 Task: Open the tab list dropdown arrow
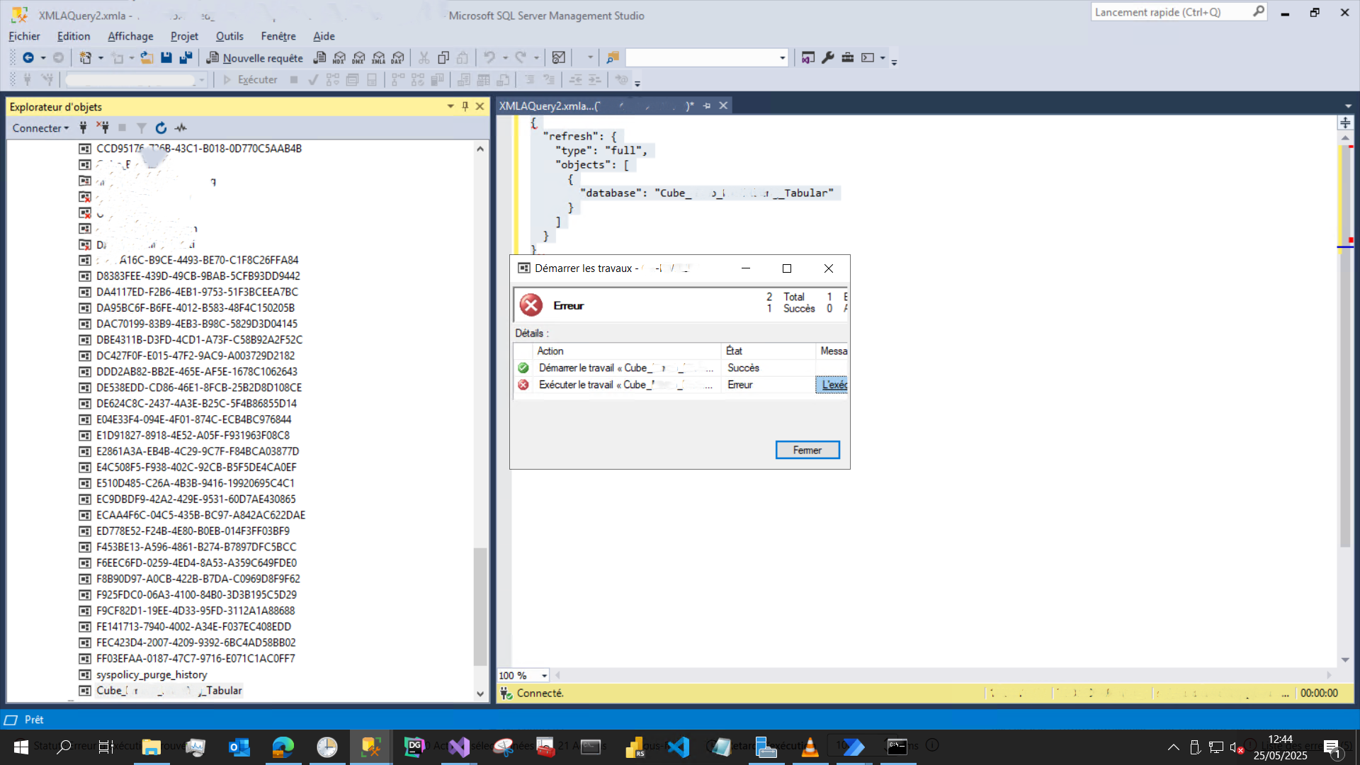pyautogui.click(x=1348, y=106)
